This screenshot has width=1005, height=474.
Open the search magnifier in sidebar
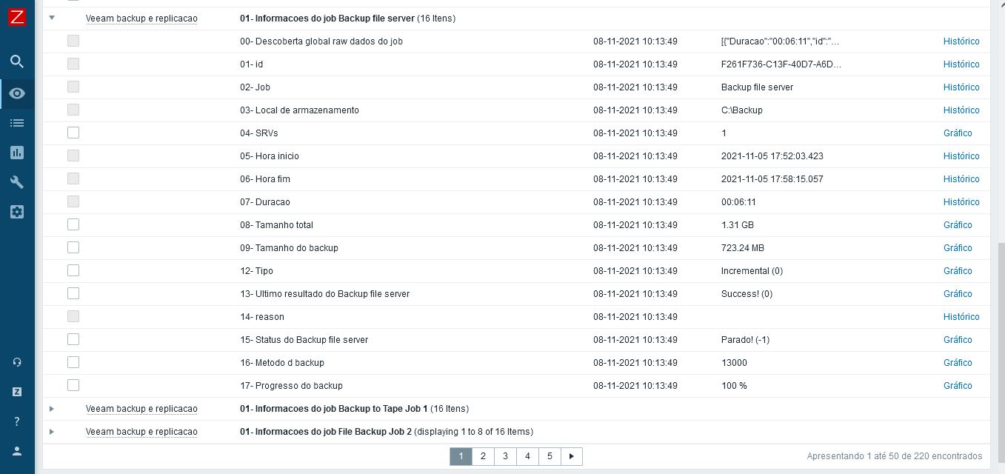(17, 61)
